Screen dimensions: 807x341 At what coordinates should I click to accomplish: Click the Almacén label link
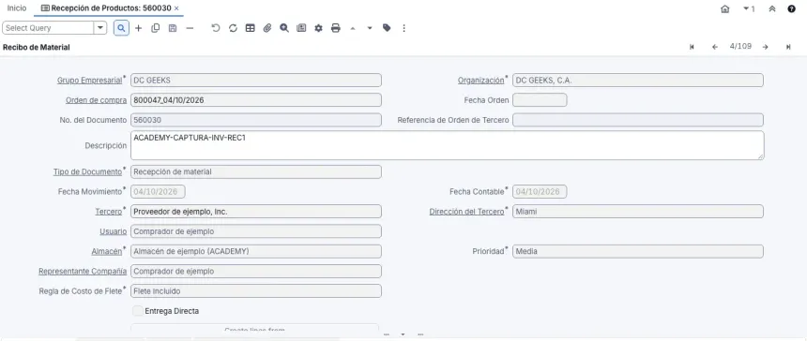(x=107, y=251)
